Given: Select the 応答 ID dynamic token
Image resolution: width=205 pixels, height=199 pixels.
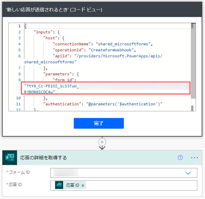Looking at the screenshot, I should coord(70,185).
